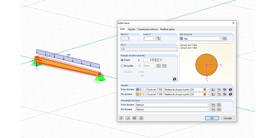Open the Dentro auxiliary node dropdown
This screenshot has height=138, width=276.
tap(154, 66)
